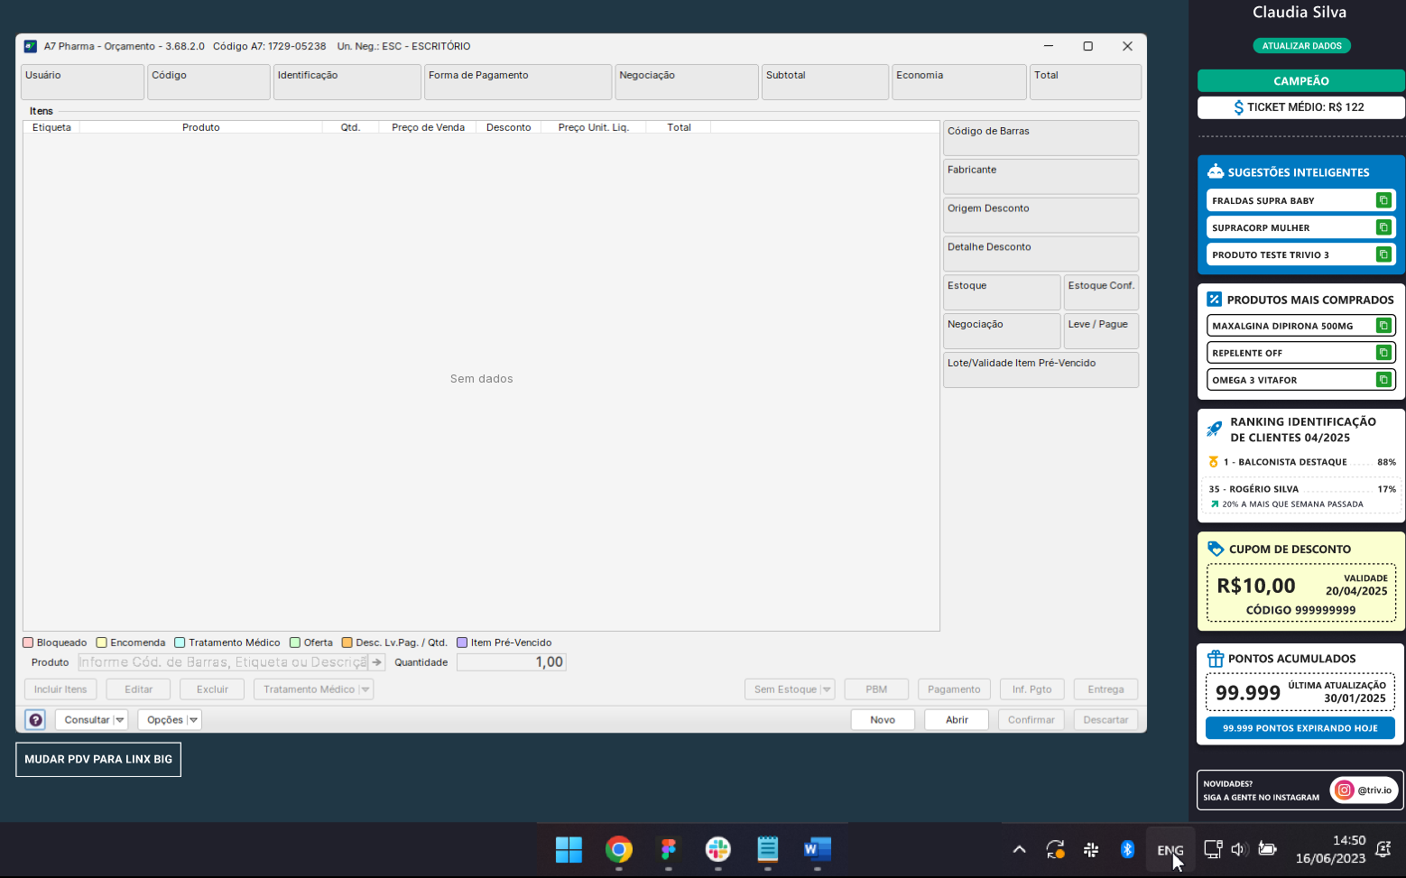Click the tag icon beside Cupom de Desconto
The image size is (1406, 878).
1216,549
